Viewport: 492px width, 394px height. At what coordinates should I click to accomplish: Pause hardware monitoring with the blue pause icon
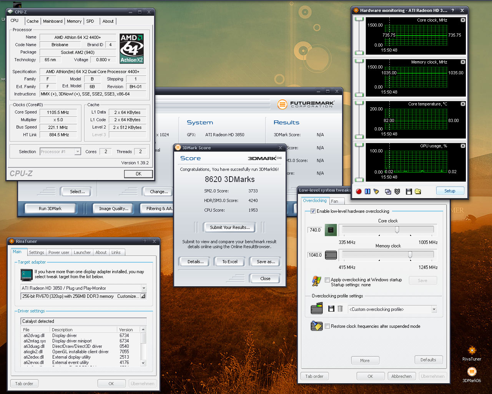click(x=367, y=191)
